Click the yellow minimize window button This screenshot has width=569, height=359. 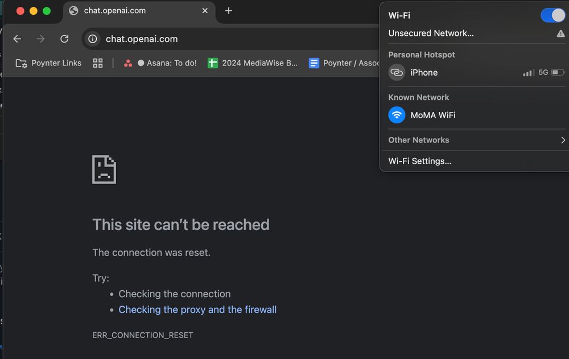34,11
